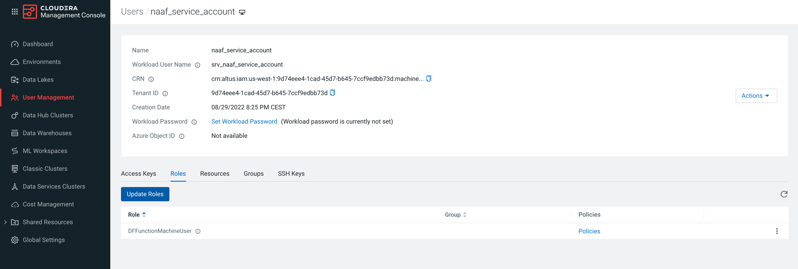This screenshot has width=798, height=269.
Task: Copy the CRN to clipboard
Action: [x=429, y=79]
